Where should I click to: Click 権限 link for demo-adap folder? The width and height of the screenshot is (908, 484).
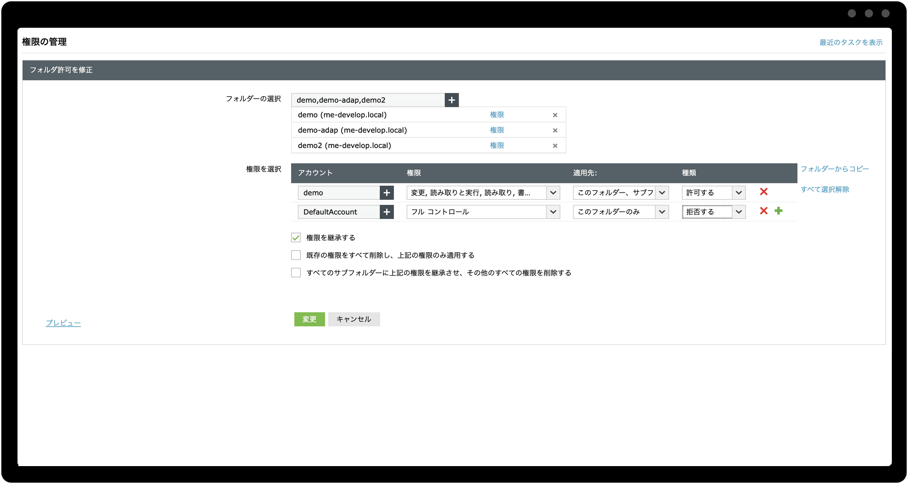pyautogui.click(x=497, y=130)
